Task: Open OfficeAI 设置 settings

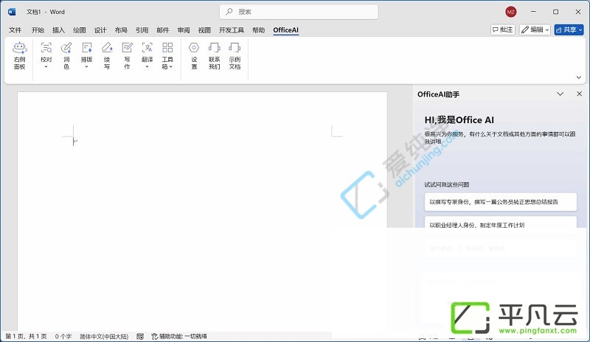Action: (194, 56)
